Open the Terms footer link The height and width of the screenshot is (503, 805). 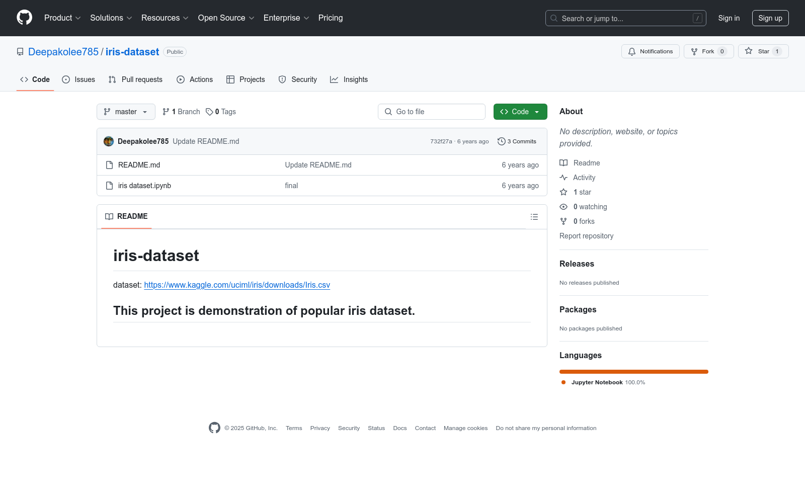tap(294, 428)
